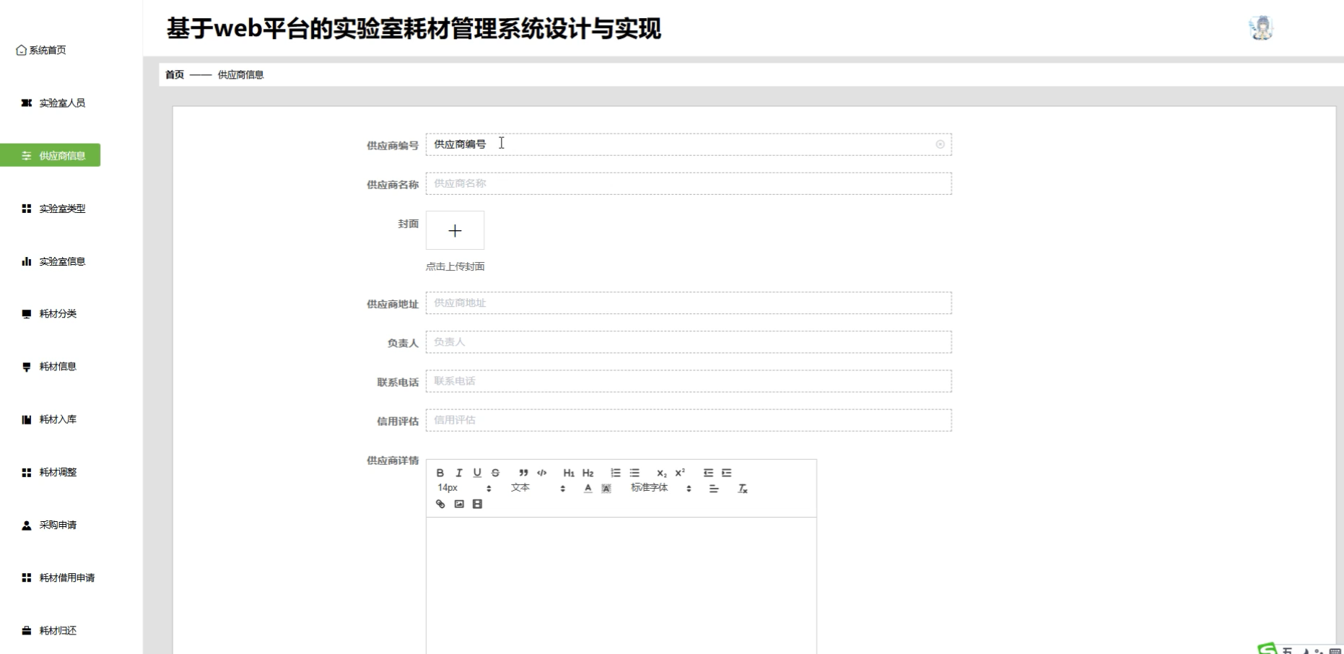This screenshot has height=654, width=1344.
Task: Insert a blockquote in the detail editor
Action: tap(524, 473)
